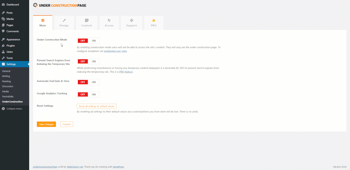
Task: Set Automatic End Date & Time OFF
Action: tap(83, 82)
